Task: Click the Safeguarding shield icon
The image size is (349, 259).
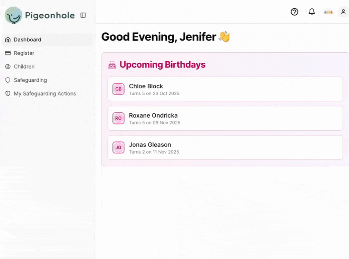Action: coord(8,80)
